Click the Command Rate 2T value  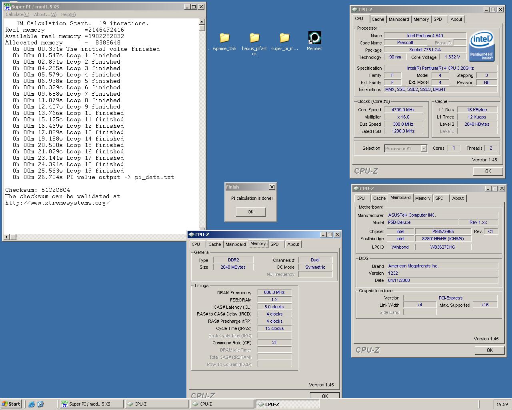pos(274,342)
